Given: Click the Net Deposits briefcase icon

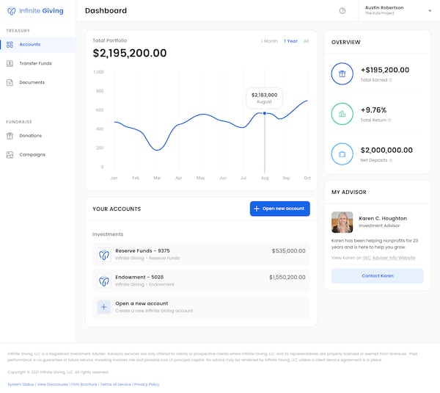Looking at the screenshot, I should [x=342, y=154].
